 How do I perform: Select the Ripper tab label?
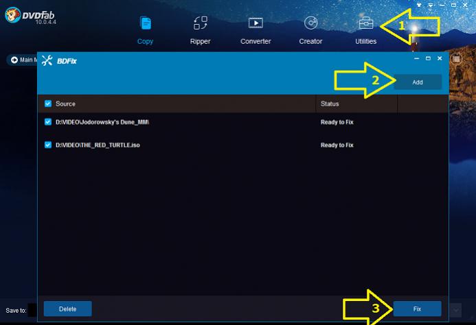[201, 42]
